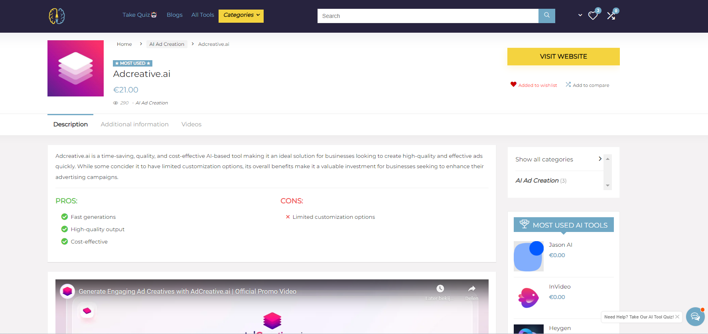Screen dimensions: 708x334
Task: Open the Categories dropdown
Action: coord(241,15)
